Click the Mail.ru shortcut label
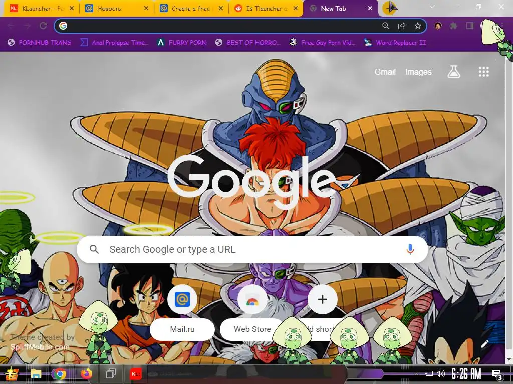 pyautogui.click(x=182, y=329)
